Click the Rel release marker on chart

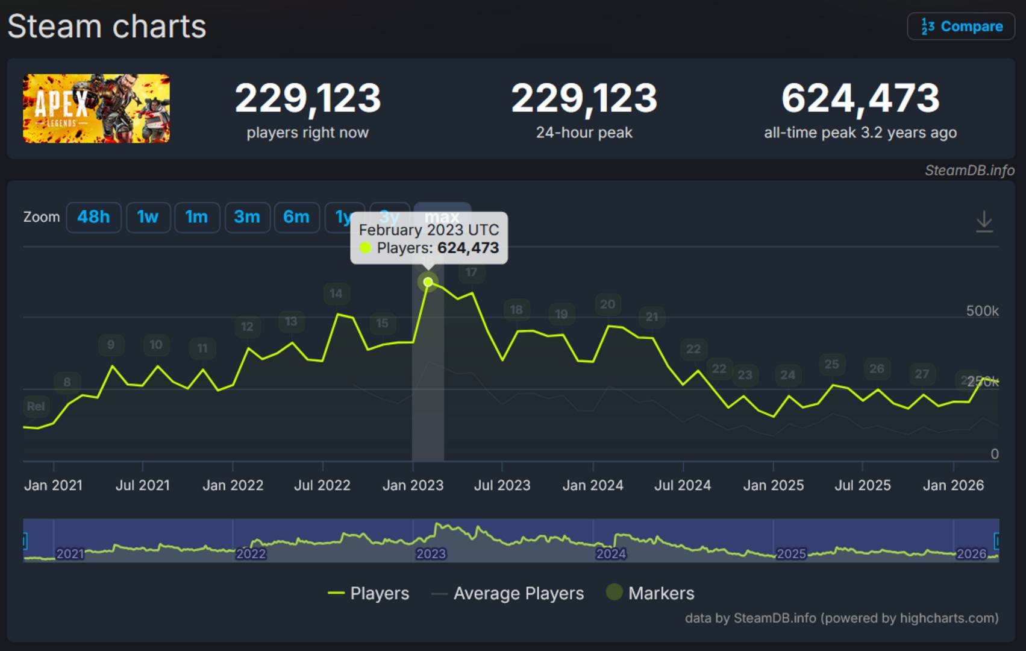coord(36,407)
